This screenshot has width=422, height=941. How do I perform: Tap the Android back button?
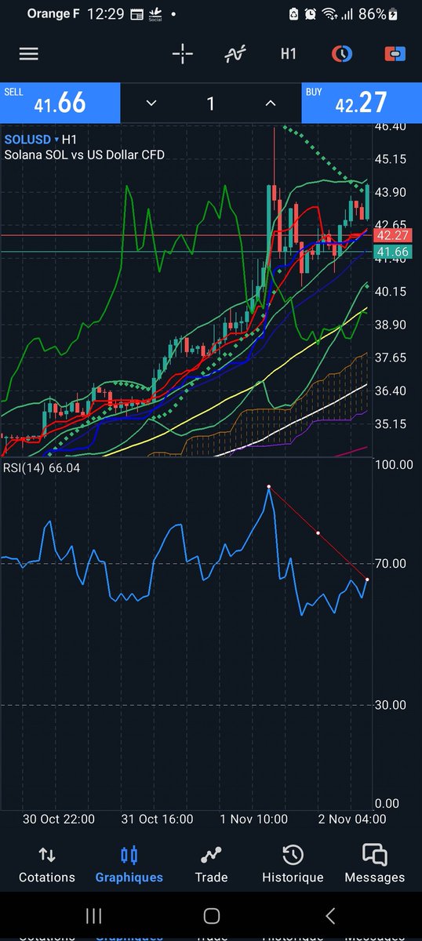pyautogui.click(x=330, y=915)
